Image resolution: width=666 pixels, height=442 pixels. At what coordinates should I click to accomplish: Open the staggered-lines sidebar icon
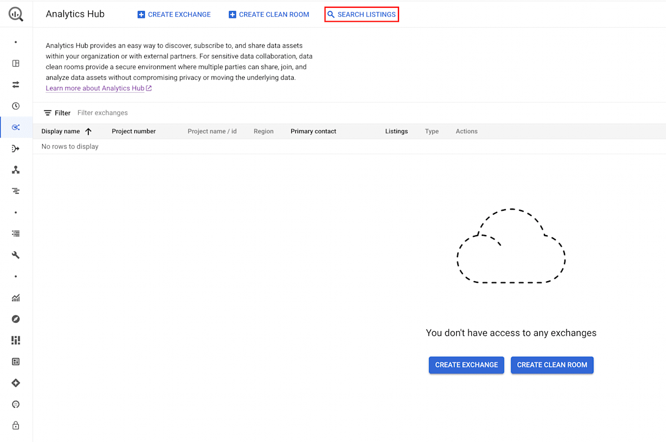16,191
